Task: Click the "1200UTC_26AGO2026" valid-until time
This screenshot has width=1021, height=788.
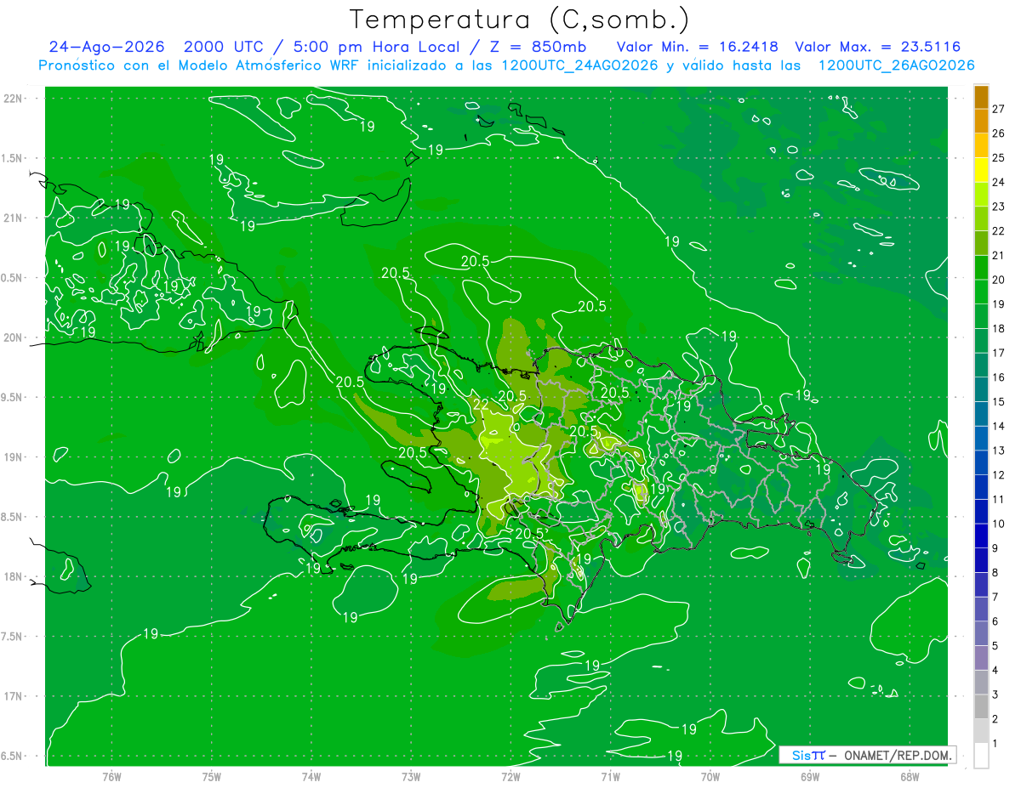Action: click(x=896, y=65)
